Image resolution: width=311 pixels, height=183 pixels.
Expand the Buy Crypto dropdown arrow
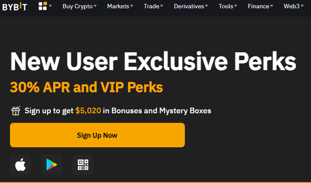pos(95,6)
